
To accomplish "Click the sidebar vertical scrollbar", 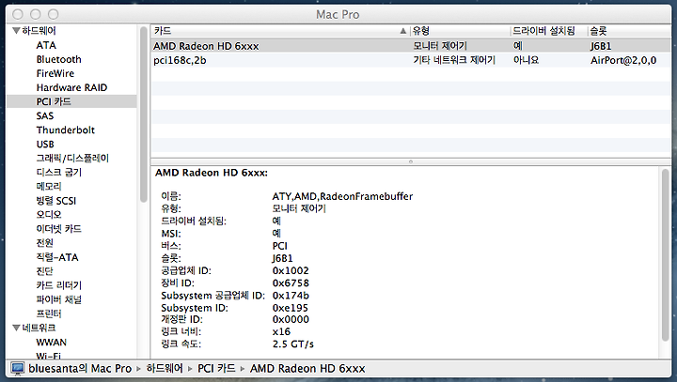I will [143, 115].
